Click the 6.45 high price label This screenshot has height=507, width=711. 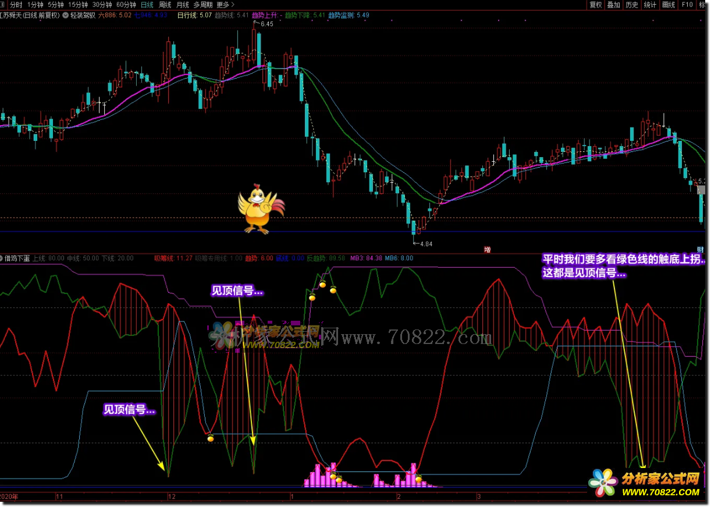tap(266, 24)
